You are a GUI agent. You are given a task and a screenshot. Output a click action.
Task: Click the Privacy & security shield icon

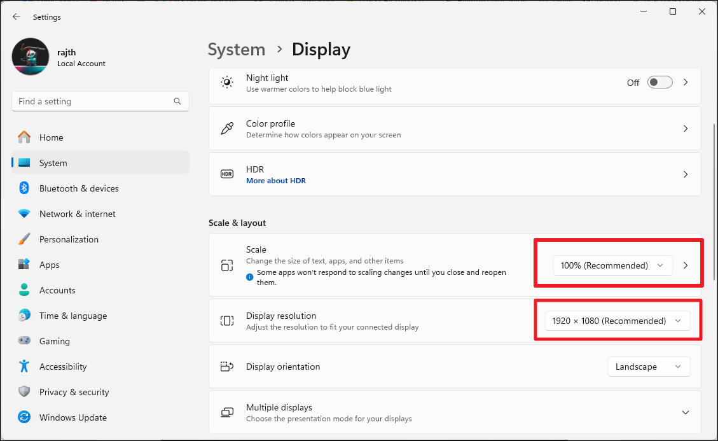coord(24,392)
